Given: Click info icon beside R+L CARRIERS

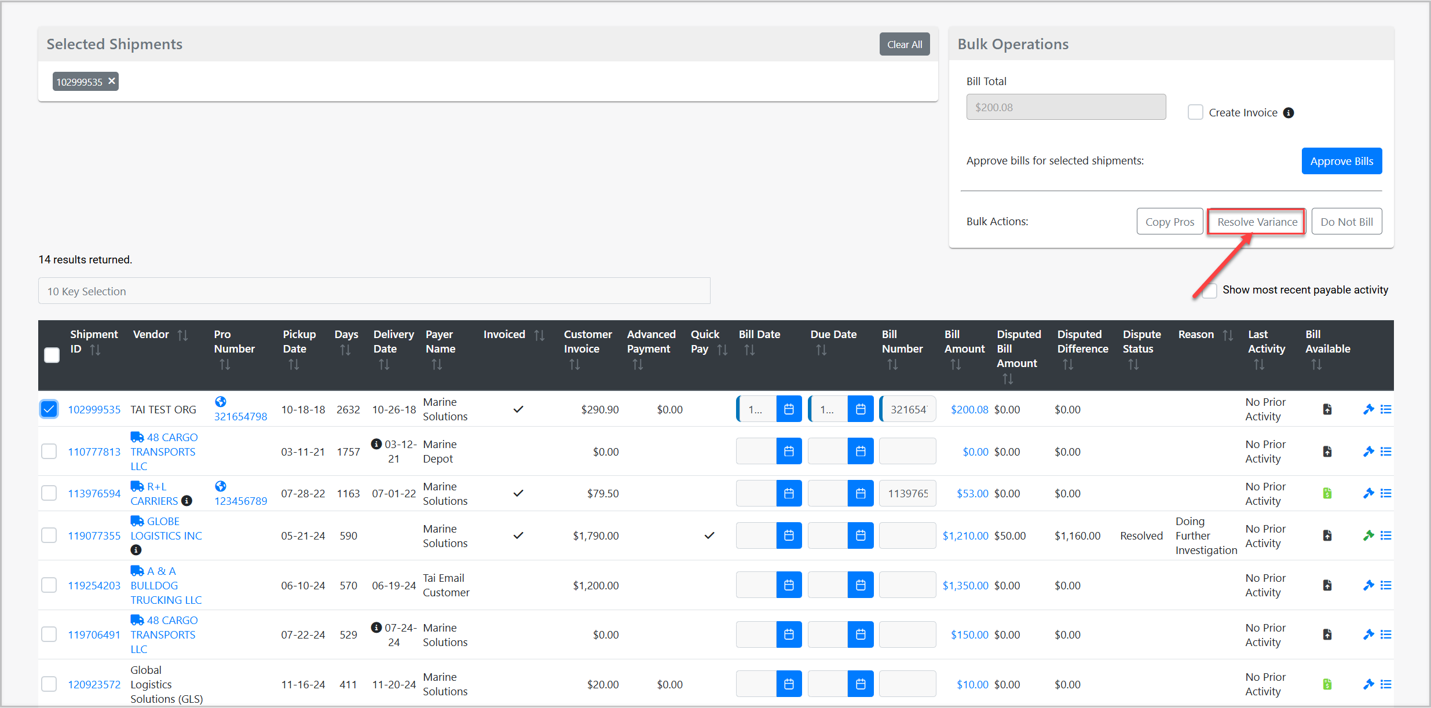Looking at the screenshot, I should (x=186, y=501).
